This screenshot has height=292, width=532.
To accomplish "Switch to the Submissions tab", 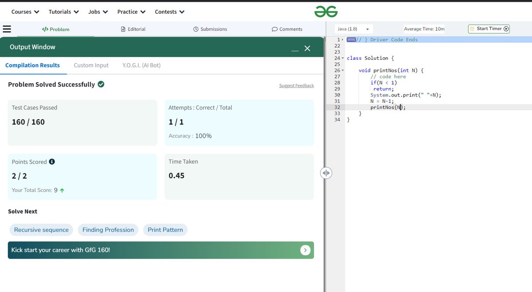I will (210, 29).
